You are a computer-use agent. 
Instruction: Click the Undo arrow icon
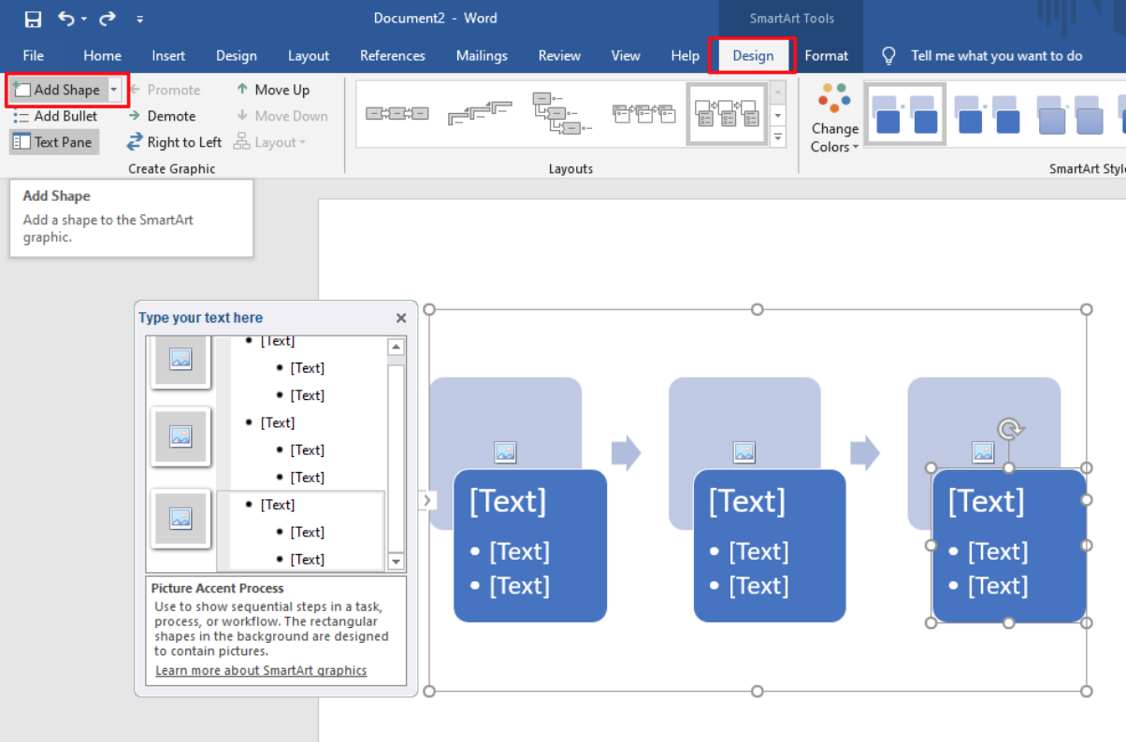pos(66,19)
